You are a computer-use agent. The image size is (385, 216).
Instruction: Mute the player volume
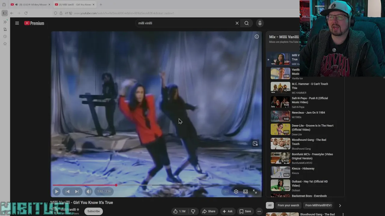click(x=89, y=191)
